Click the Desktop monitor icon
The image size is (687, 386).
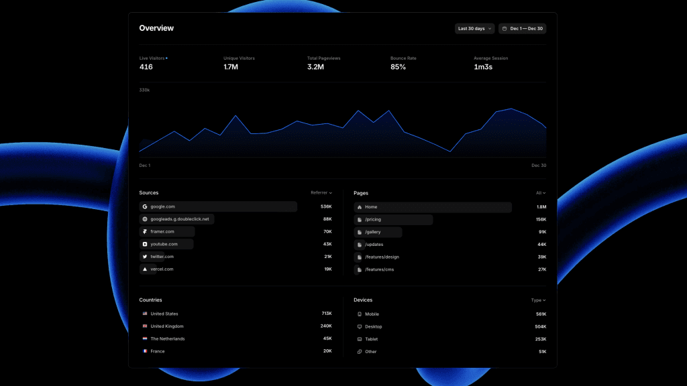coord(360,326)
